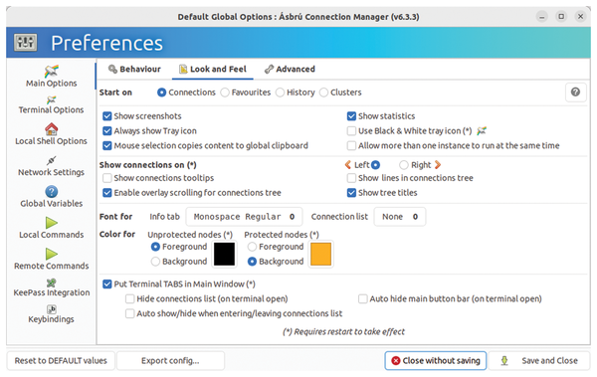Screen dimensions: 597x377
Task: Open Main Options sidebar icon
Action: (x=52, y=71)
